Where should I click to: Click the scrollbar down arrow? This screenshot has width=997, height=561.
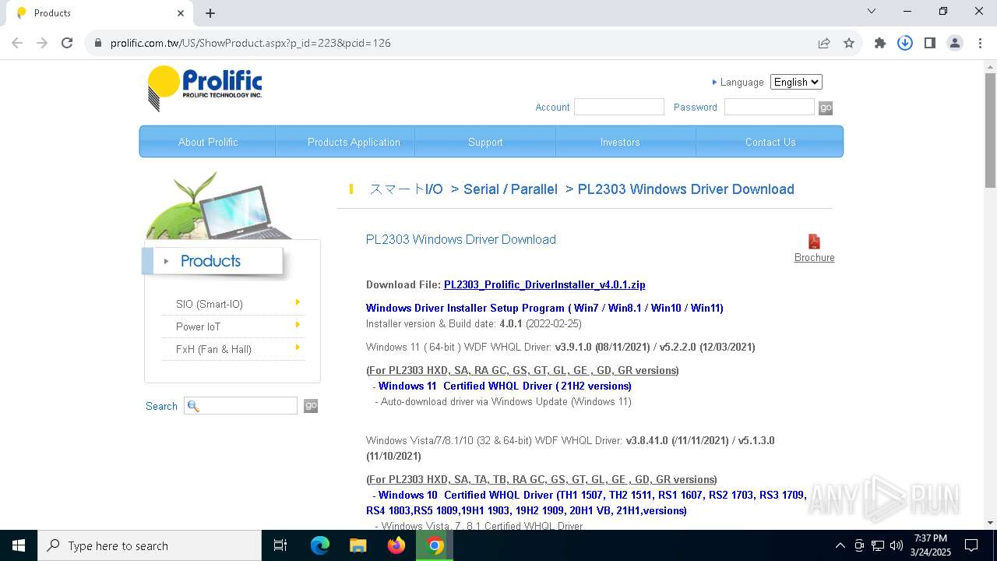click(990, 523)
